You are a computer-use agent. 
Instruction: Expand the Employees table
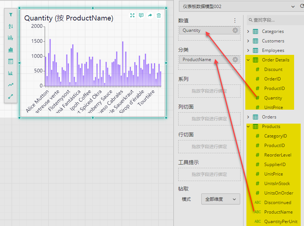point(248,50)
